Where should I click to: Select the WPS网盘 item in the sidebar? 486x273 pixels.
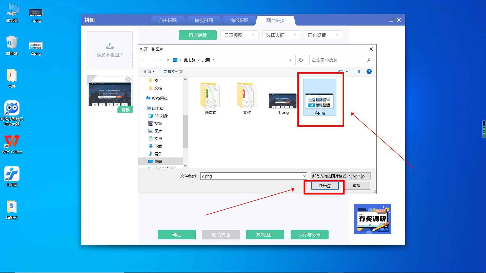[x=159, y=98]
